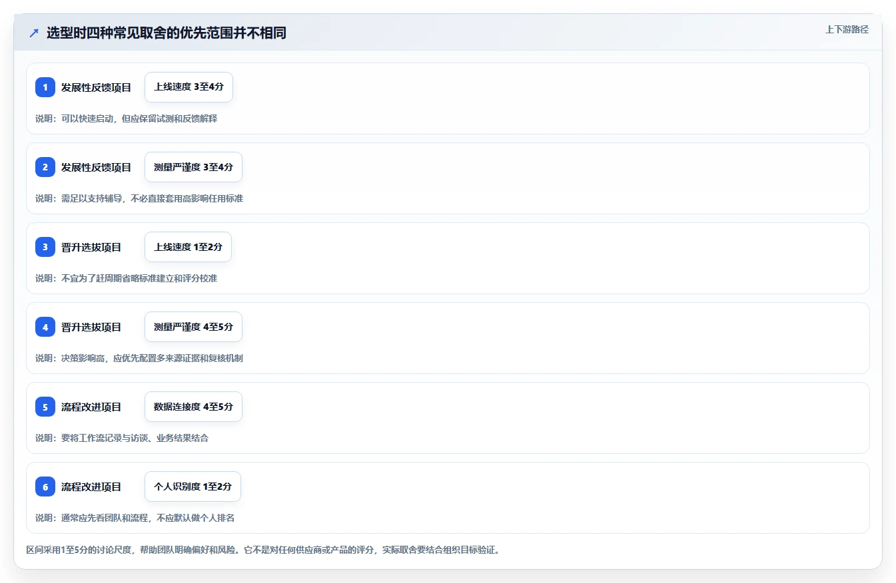The image size is (896, 583).
Task: Click 发展性反馈项目 title in card 2
Action: click(97, 167)
